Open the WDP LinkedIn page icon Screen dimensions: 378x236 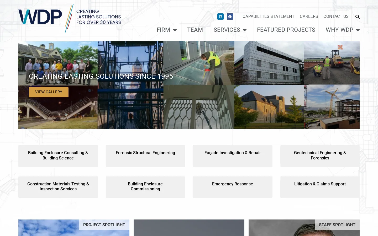tap(220, 17)
